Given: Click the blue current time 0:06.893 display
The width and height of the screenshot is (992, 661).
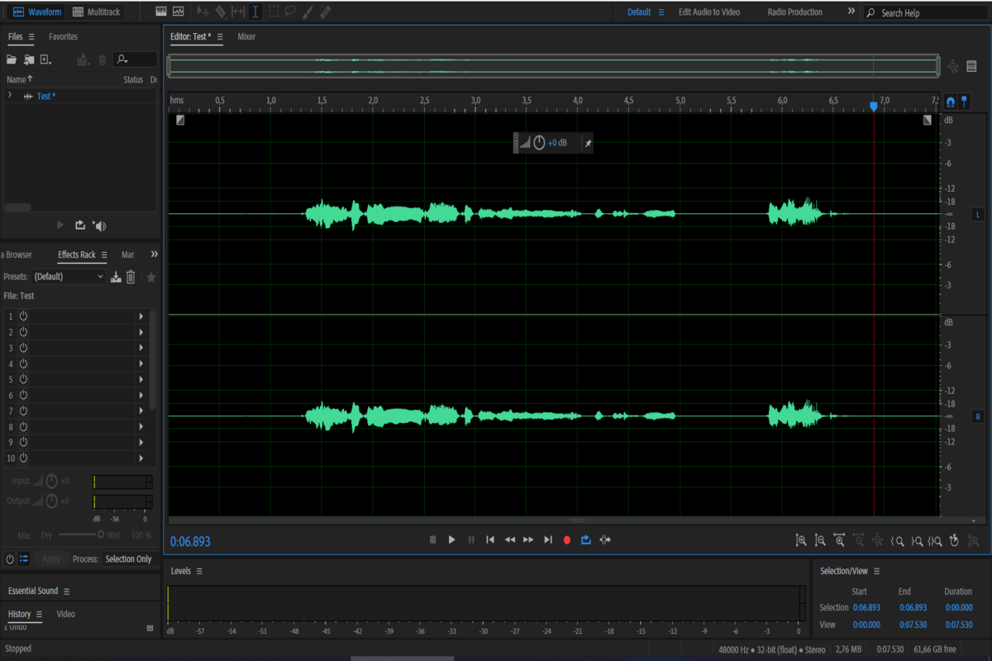Looking at the screenshot, I should coord(190,542).
